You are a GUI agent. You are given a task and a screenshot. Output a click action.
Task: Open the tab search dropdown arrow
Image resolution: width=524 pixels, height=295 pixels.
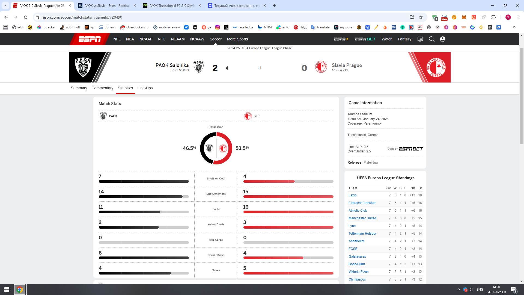pos(5,5)
